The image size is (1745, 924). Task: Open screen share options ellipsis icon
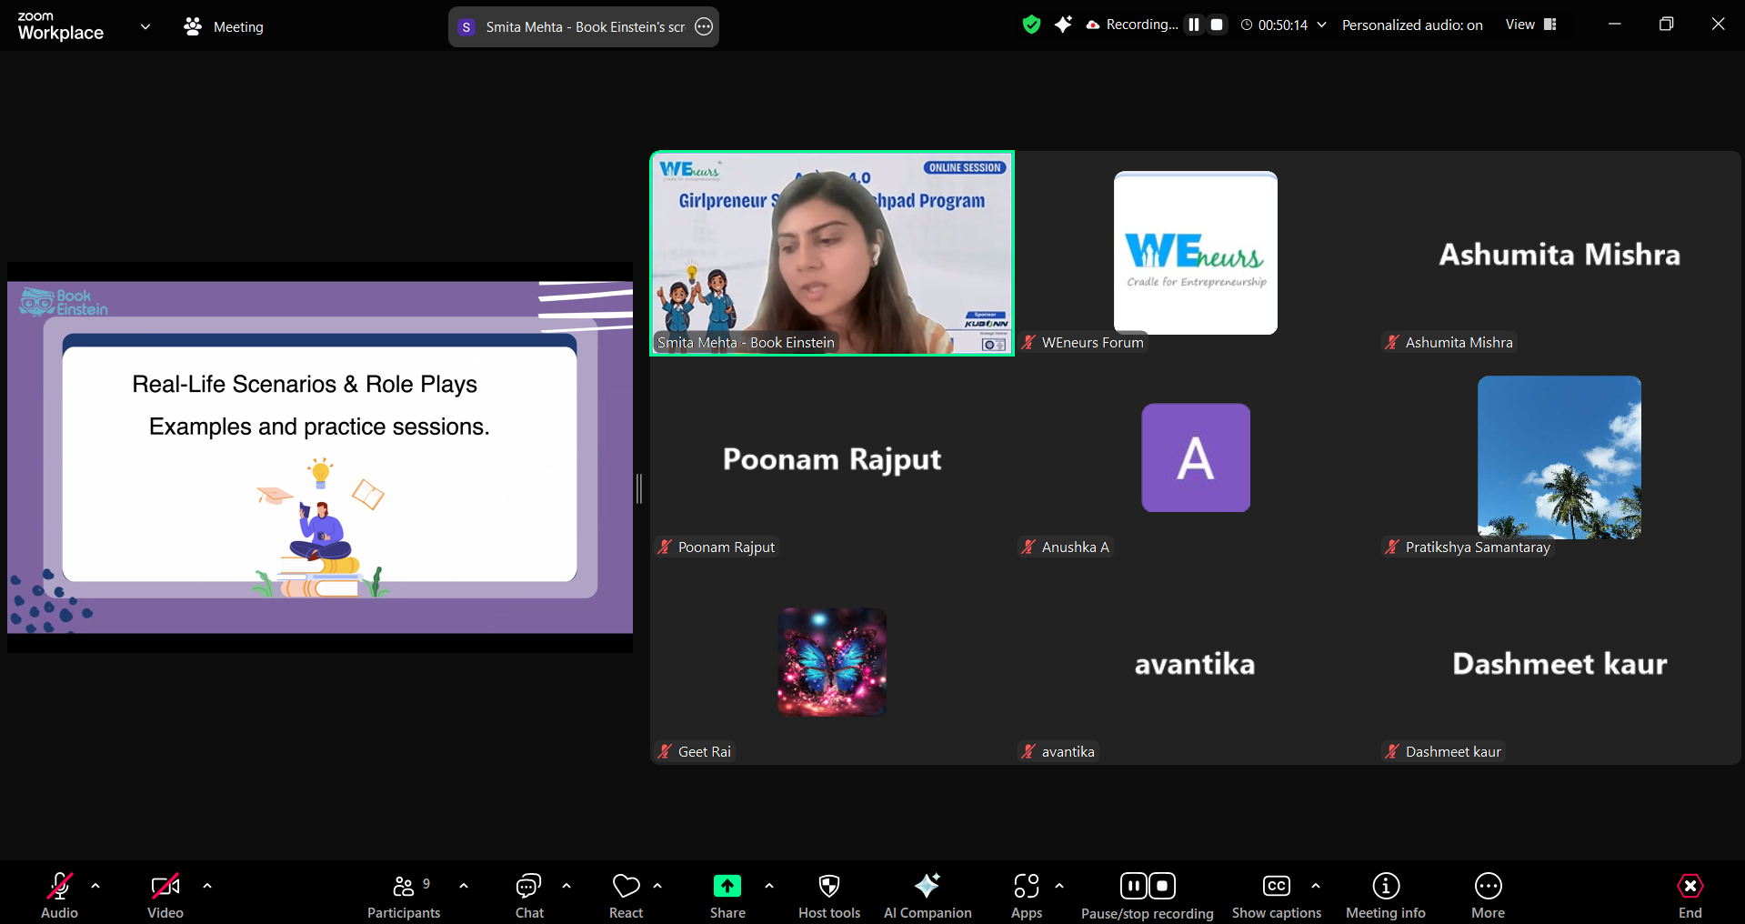coord(704,27)
